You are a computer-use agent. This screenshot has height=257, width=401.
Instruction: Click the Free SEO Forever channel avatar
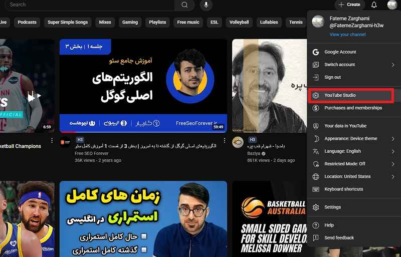coord(65,142)
